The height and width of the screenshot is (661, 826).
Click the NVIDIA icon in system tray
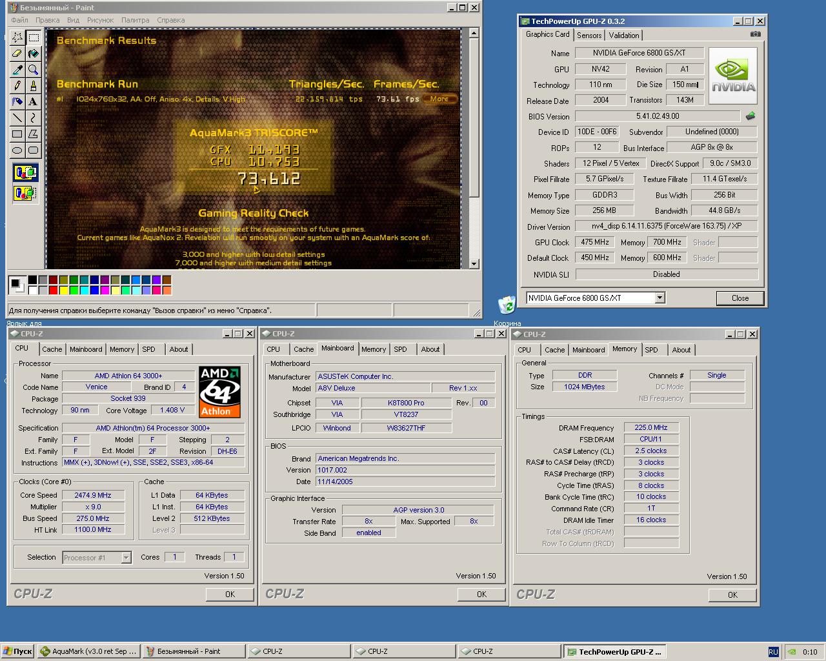[791, 652]
